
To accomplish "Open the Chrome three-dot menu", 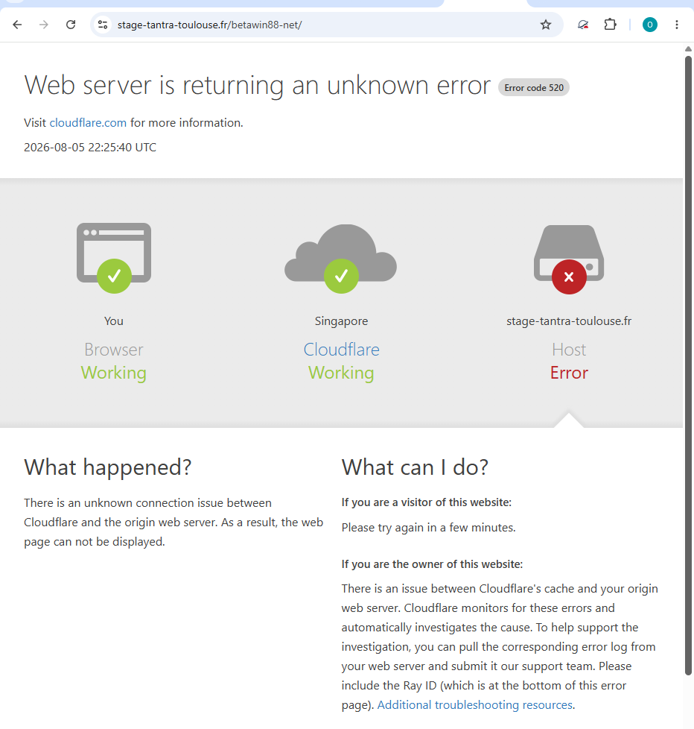I will pos(676,25).
